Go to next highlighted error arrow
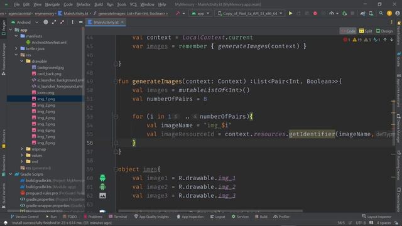This screenshot has height=226, width=402. click(391, 40)
